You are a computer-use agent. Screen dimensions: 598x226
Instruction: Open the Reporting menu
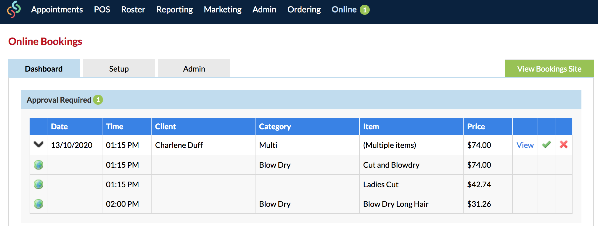coord(175,9)
